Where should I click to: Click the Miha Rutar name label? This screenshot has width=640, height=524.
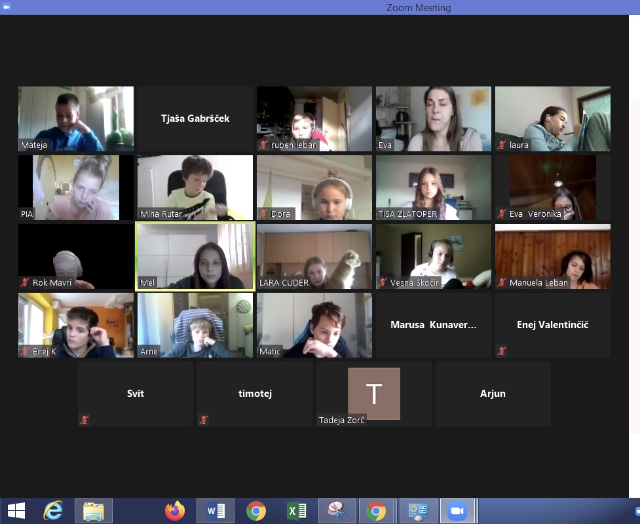[x=161, y=214]
